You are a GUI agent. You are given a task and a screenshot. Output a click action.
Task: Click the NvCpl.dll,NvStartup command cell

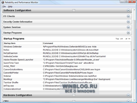pyautogui.click(x=71, y=53)
